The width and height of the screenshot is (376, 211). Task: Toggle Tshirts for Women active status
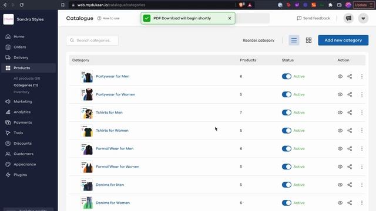coord(287,131)
